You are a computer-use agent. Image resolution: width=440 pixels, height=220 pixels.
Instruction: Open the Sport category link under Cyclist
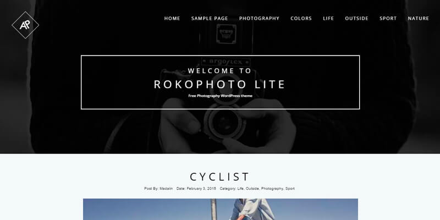(290, 189)
